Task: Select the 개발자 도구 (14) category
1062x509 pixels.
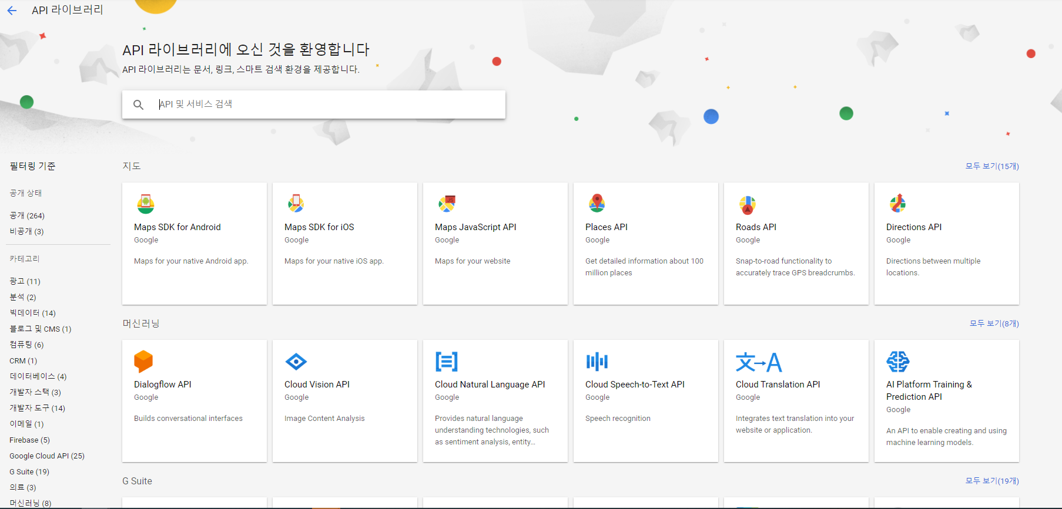Action: (x=37, y=408)
